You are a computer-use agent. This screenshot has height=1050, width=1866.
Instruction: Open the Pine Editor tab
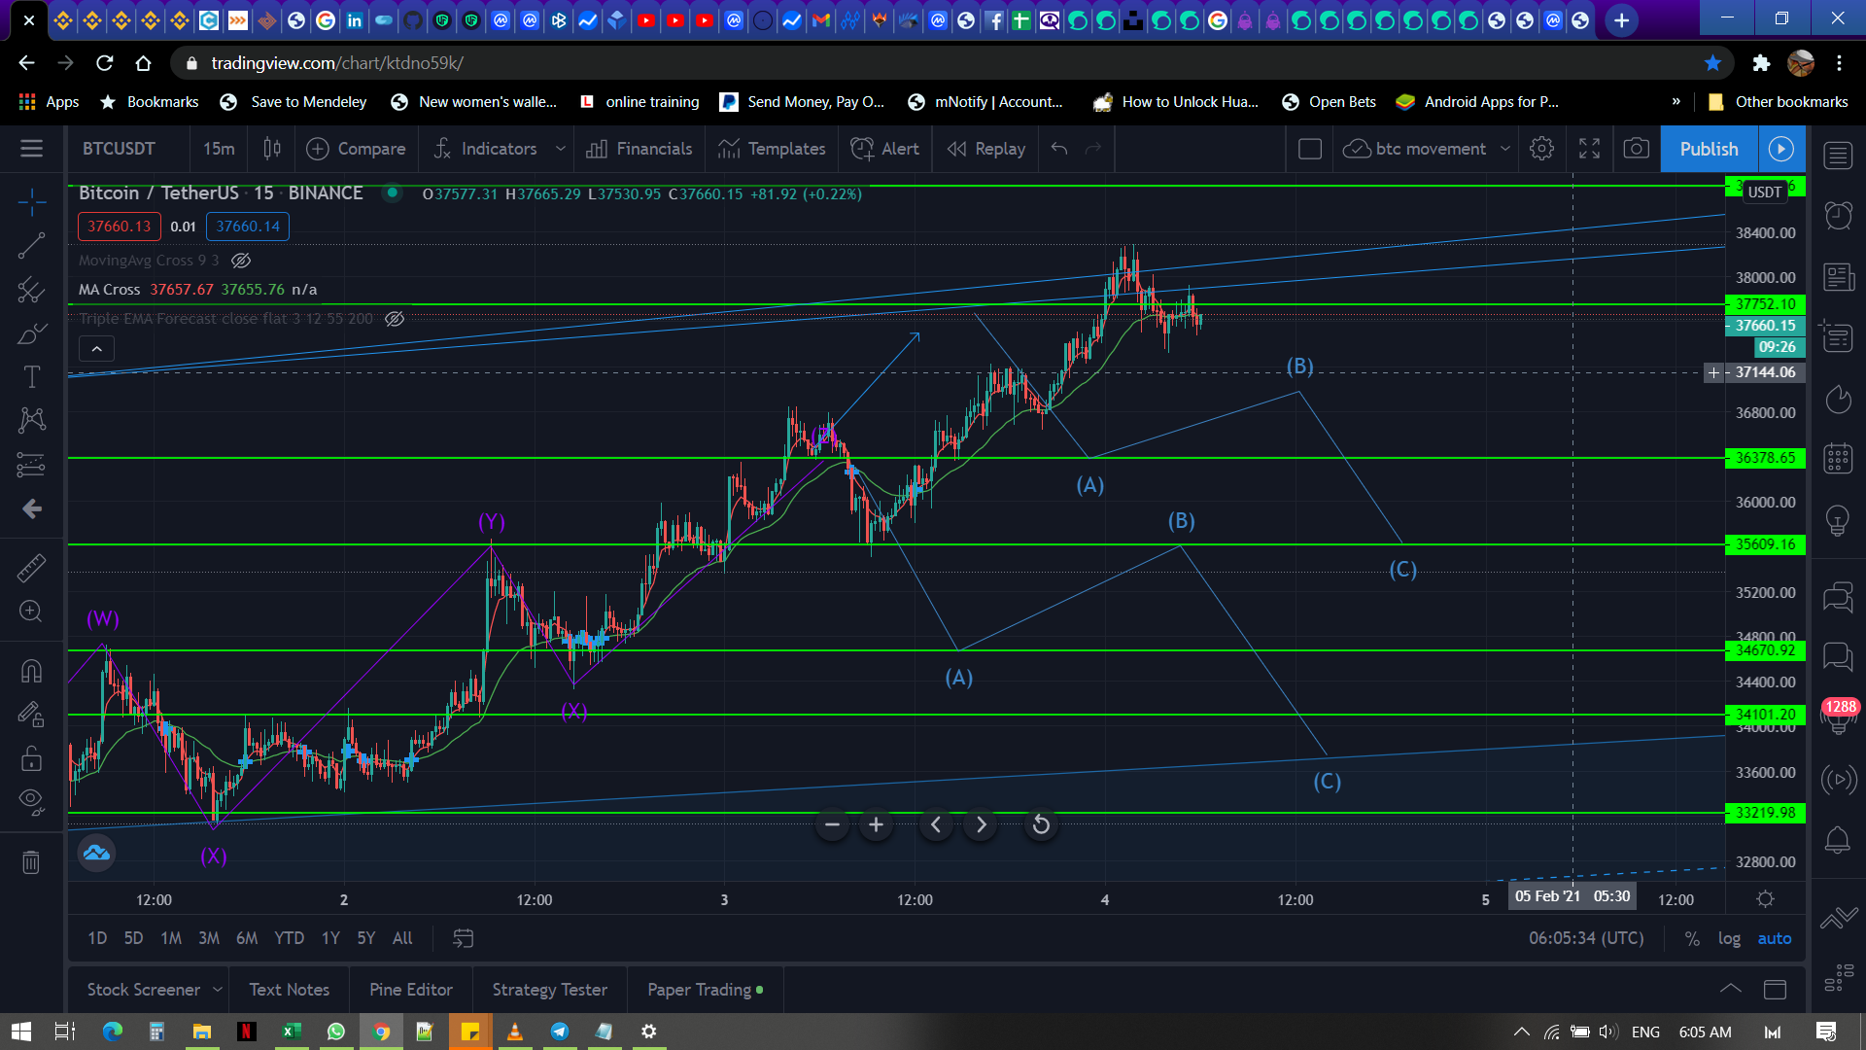click(x=410, y=989)
